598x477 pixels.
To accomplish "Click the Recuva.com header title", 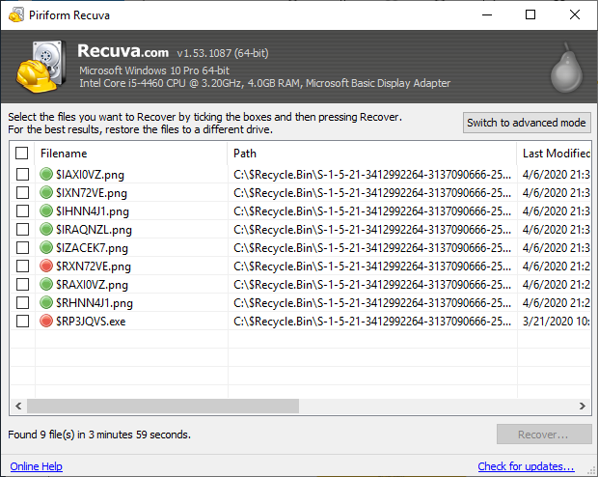I will (122, 51).
